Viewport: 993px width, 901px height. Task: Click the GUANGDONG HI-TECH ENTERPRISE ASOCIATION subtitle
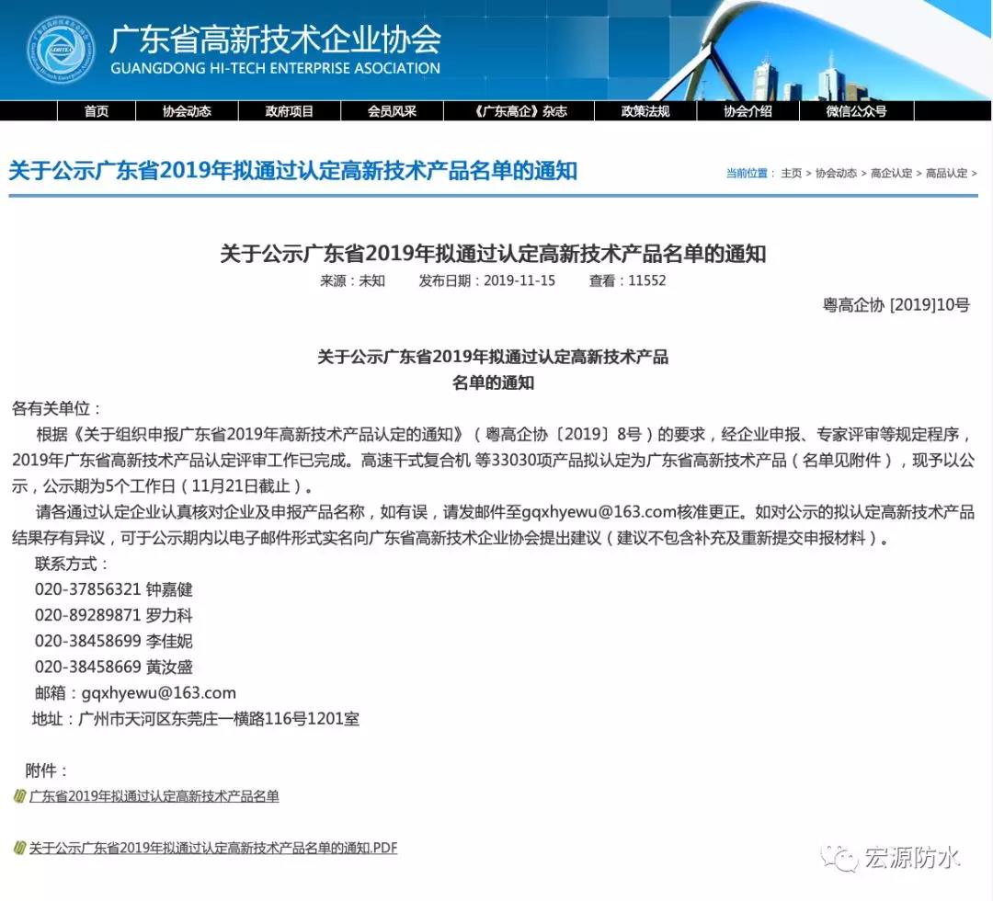tap(275, 68)
